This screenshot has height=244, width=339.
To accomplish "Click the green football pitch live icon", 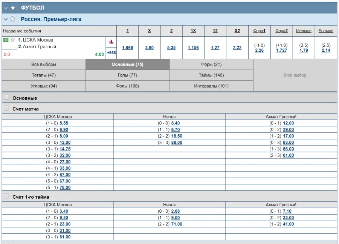I will coord(6,40).
